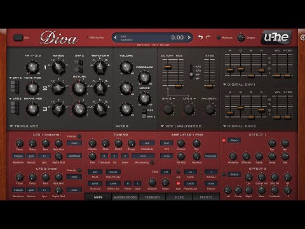This screenshot has width=305, height=229.
Task: Open the Note Priority dropdown
Action: click(113, 172)
